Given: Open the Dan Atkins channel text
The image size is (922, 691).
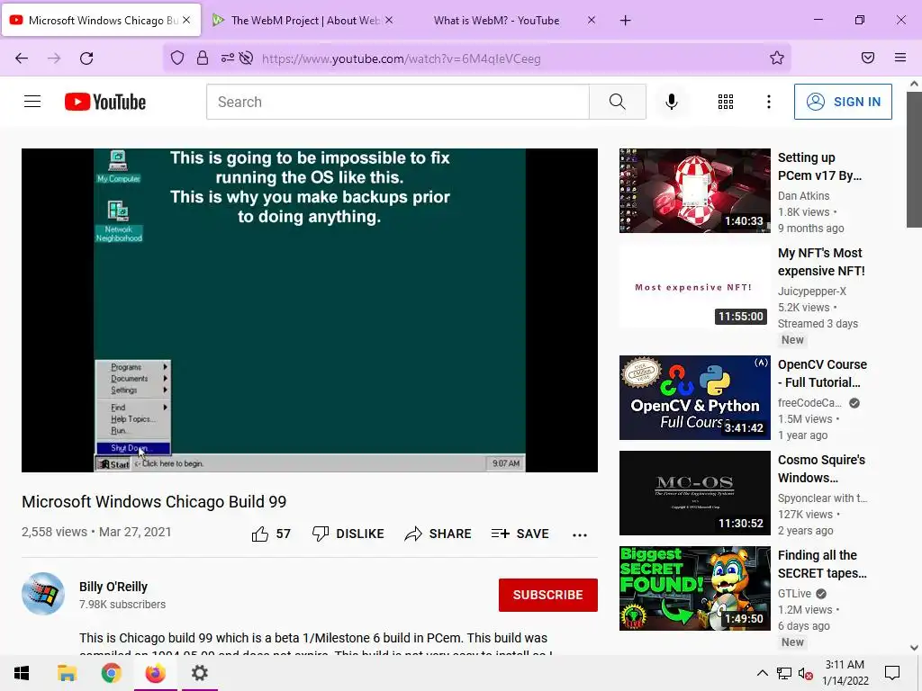Looking at the screenshot, I should tap(804, 195).
